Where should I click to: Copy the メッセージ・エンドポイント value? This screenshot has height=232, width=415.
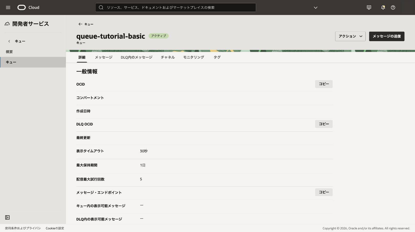[x=324, y=192]
